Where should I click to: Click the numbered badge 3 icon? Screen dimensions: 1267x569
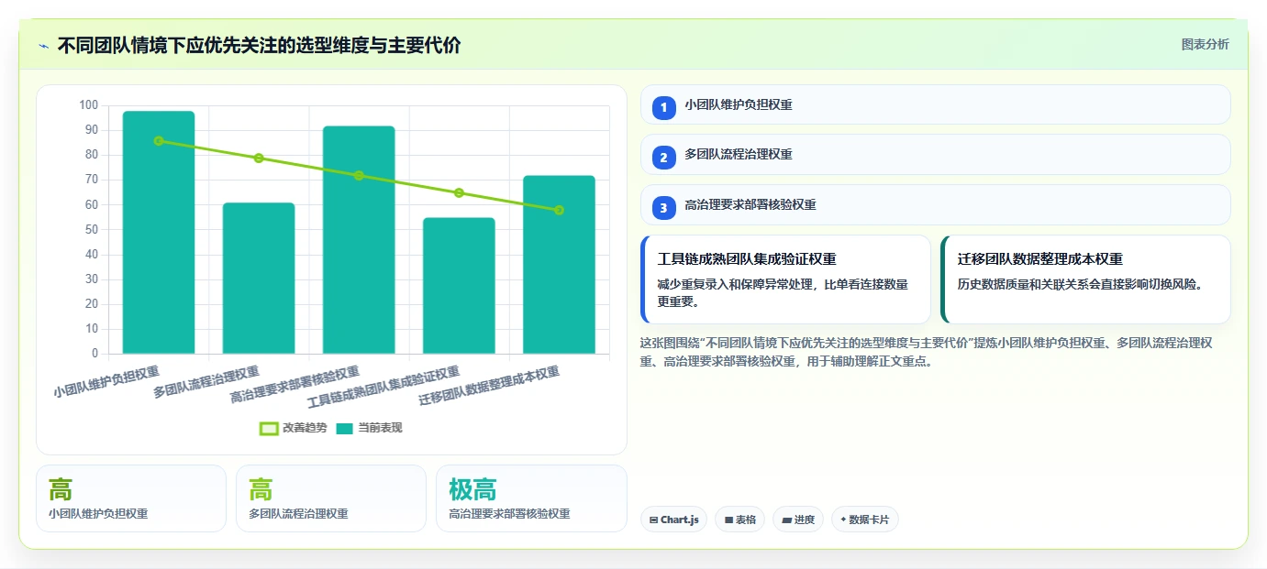(664, 206)
